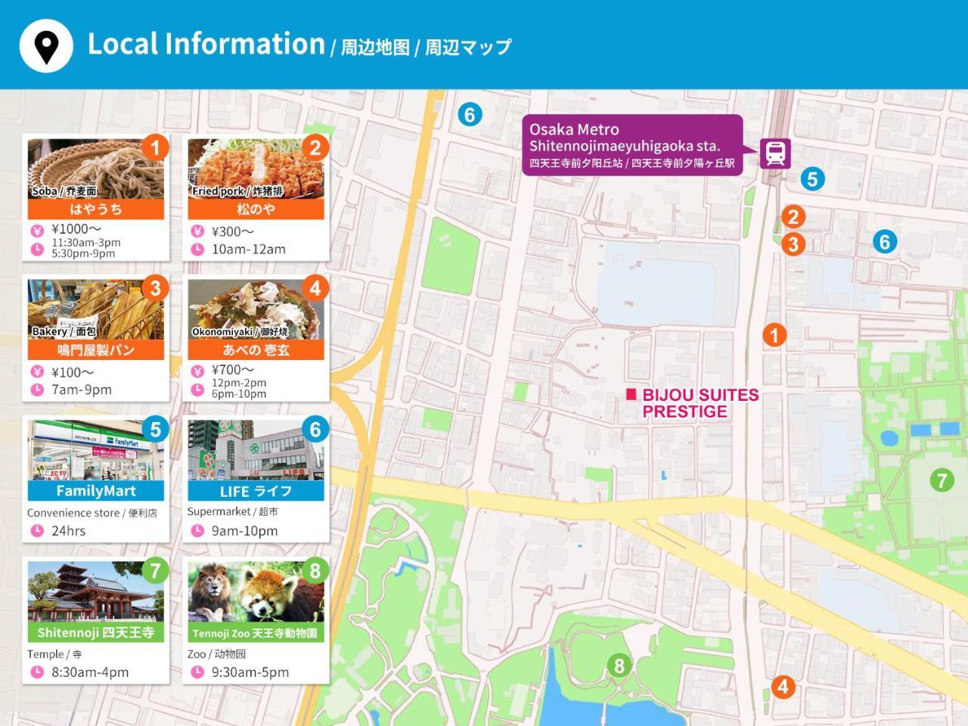The height and width of the screenshot is (726, 968).
Task: Click the 8:30am-4pm temple hours text
Action: 90,672
